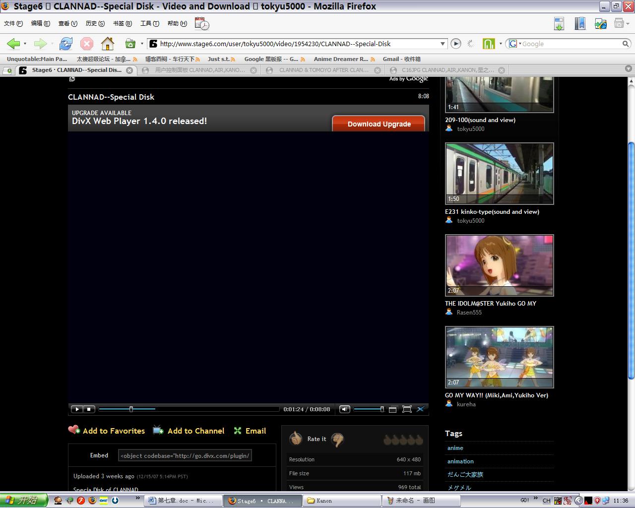Open the Bookmarks sidebar toolbar icon
Image resolution: width=635 pixels, height=508 pixels.
580,23
